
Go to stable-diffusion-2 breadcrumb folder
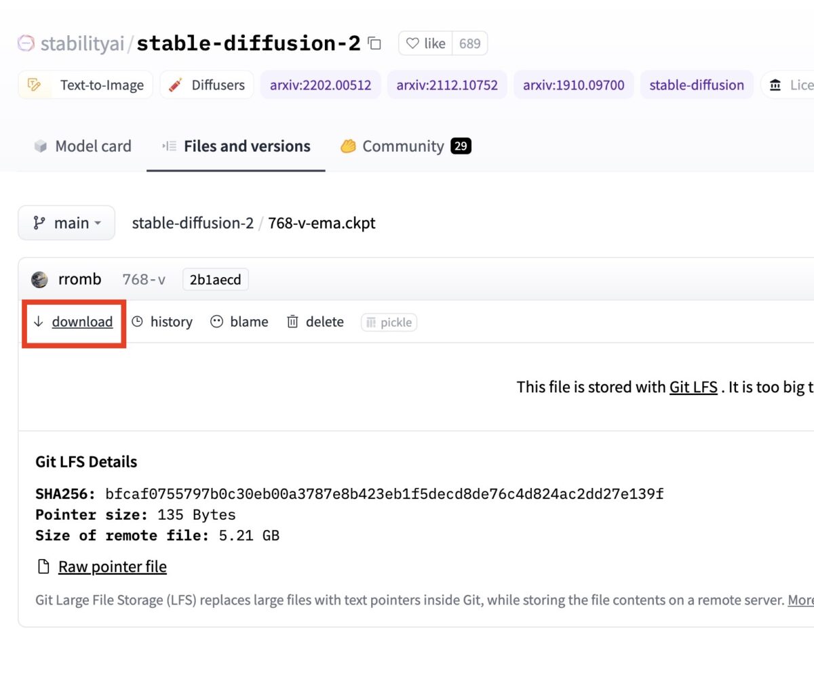pos(193,223)
